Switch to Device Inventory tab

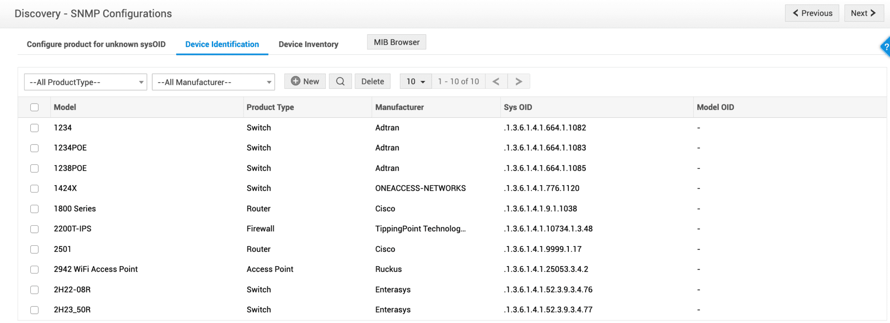(308, 44)
